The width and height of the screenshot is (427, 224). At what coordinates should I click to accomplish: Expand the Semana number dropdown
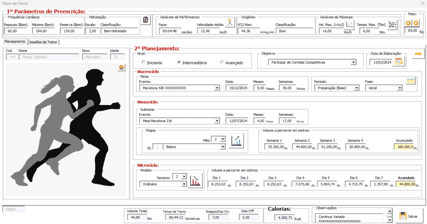click(x=184, y=177)
